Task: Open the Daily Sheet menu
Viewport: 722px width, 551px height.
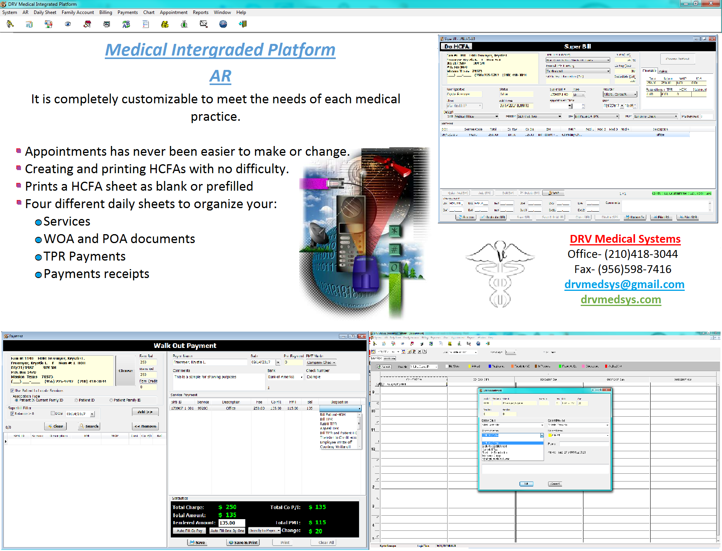Action: [x=45, y=12]
